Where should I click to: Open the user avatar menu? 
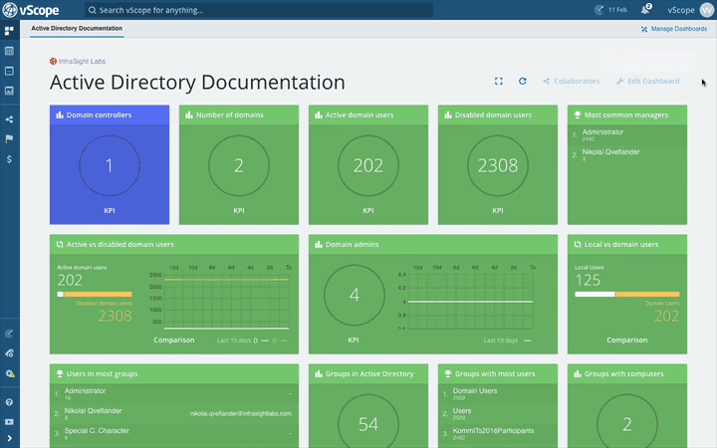point(707,10)
